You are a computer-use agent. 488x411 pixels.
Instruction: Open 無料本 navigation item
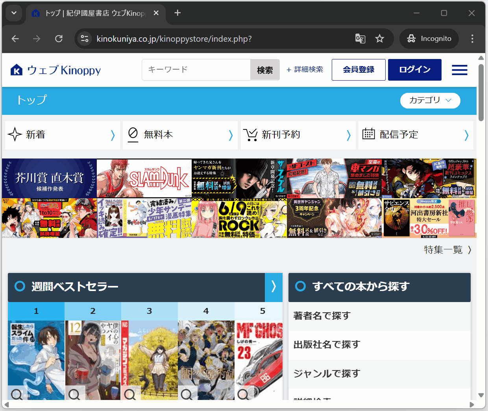pos(180,135)
